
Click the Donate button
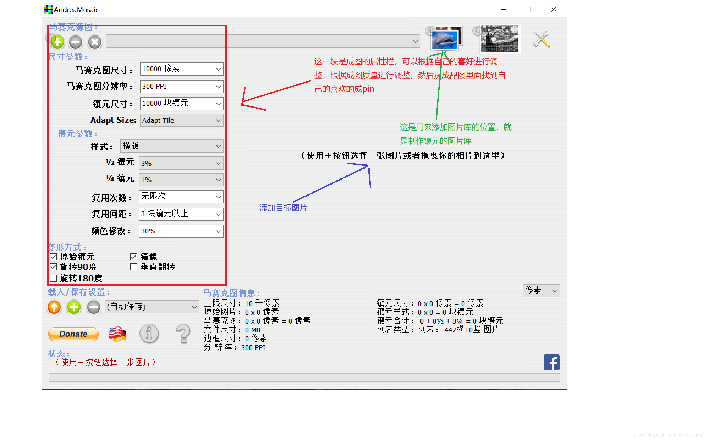[73, 334]
